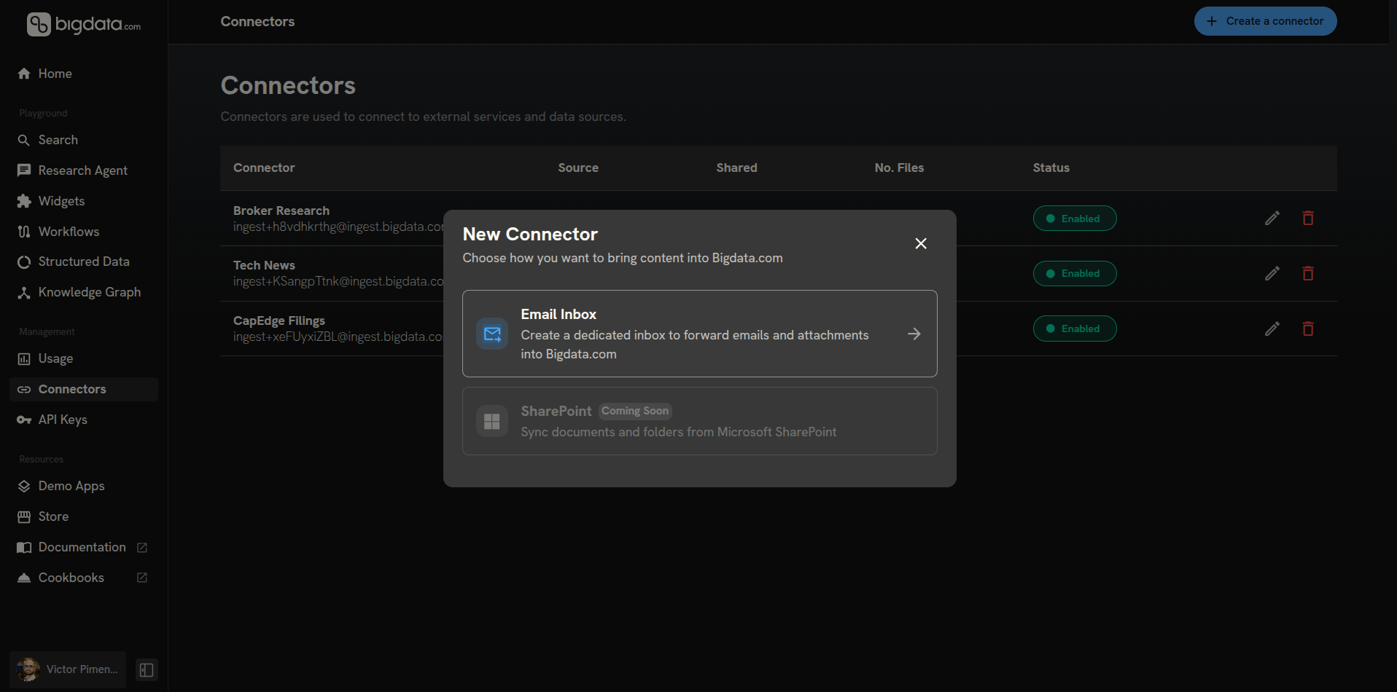Click the Cookbooks icon
The height and width of the screenshot is (692, 1397).
(x=24, y=578)
